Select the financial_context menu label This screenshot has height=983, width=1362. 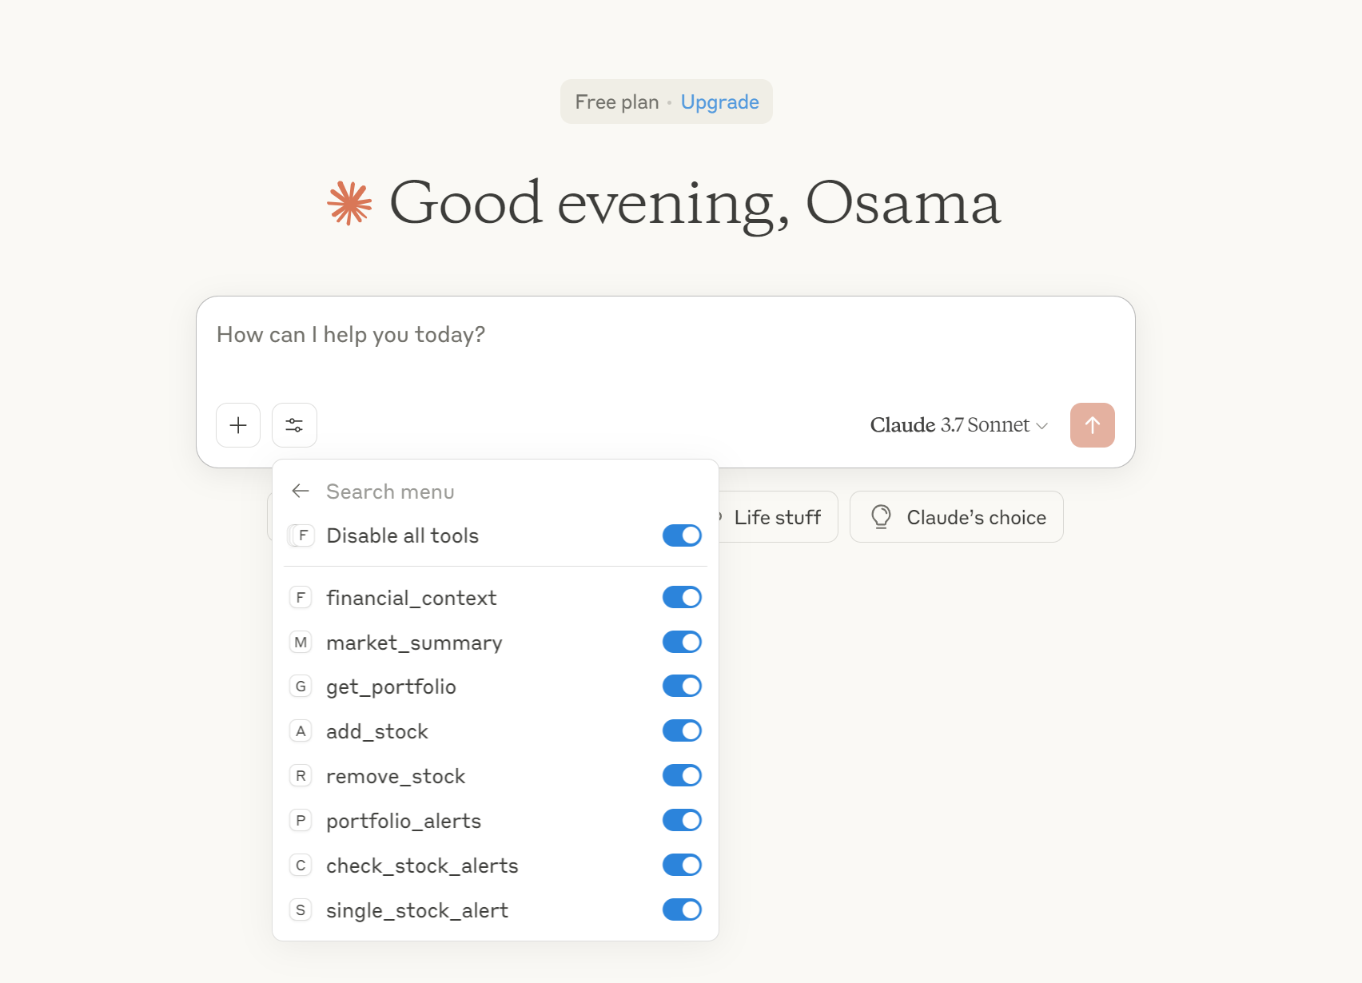pos(412,598)
